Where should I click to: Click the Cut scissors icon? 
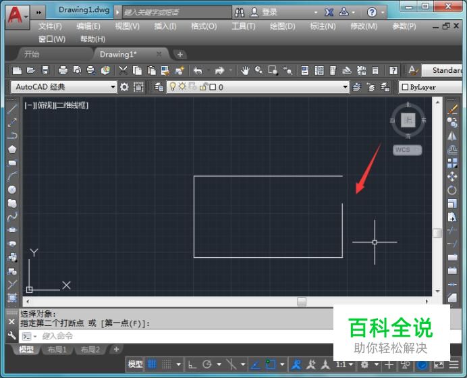pos(123,71)
